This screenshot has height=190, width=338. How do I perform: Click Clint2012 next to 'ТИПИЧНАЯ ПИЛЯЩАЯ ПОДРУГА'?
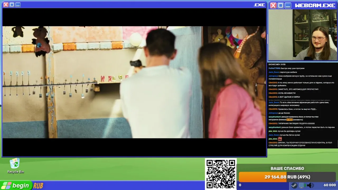pyautogui.click(x=273, y=123)
